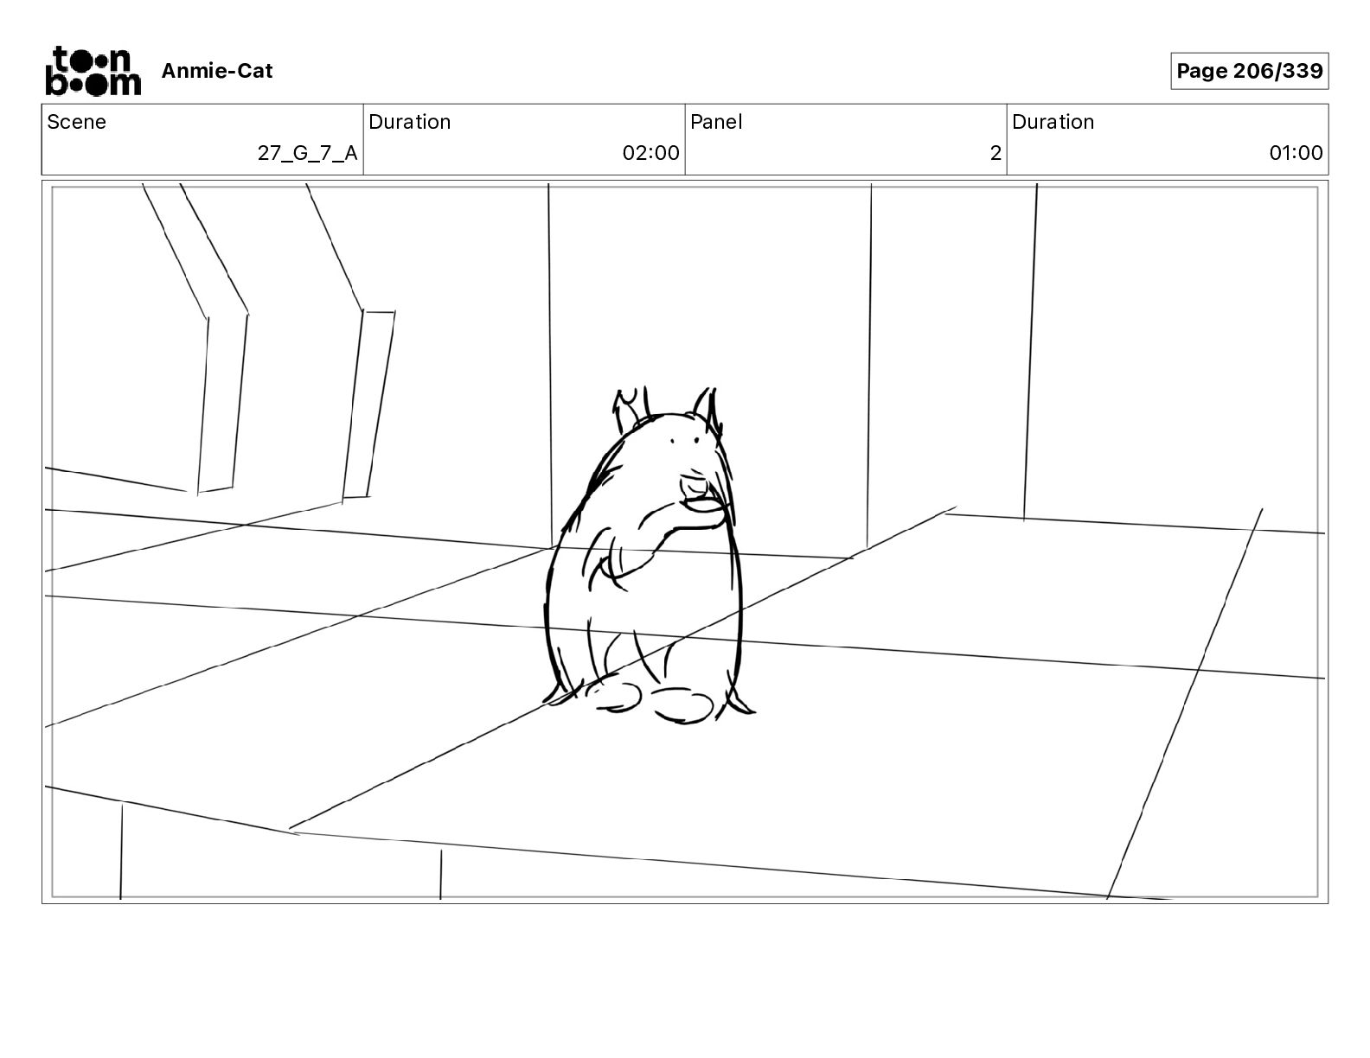Viewport: 1370px width, 1058px height.
Task: Select the Scene label
Action: (x=77, y=122)
